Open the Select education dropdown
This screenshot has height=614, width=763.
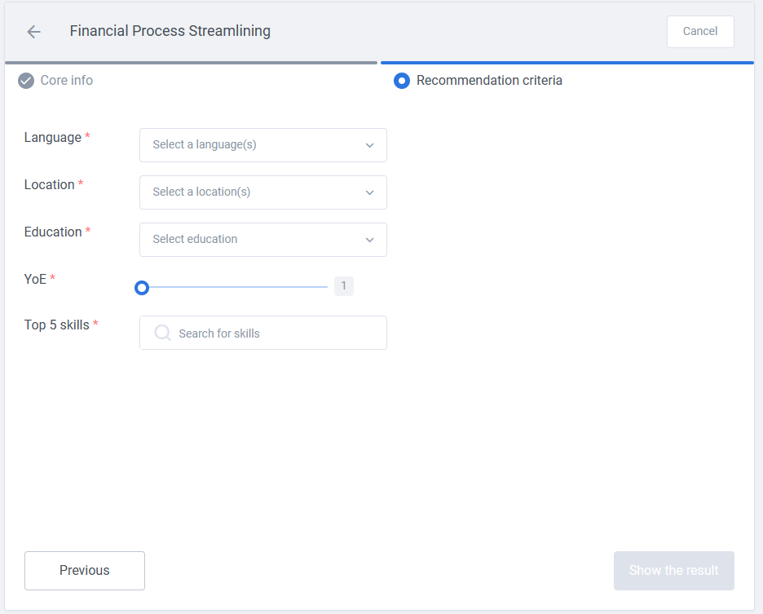point(262,240)
